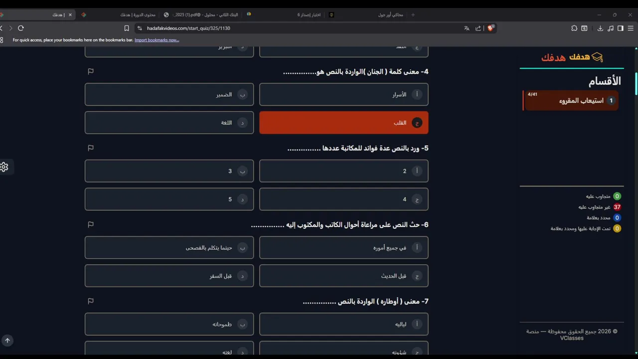Open Brave Shields icon
This screenshot has height=359, width=638.
tap(490, 28)
